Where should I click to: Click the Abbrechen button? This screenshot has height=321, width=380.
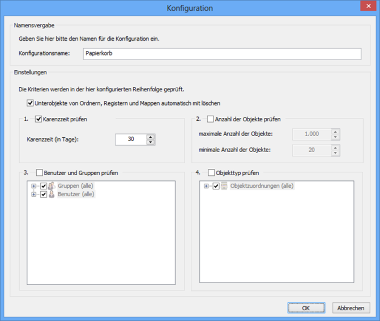(351, 308)
